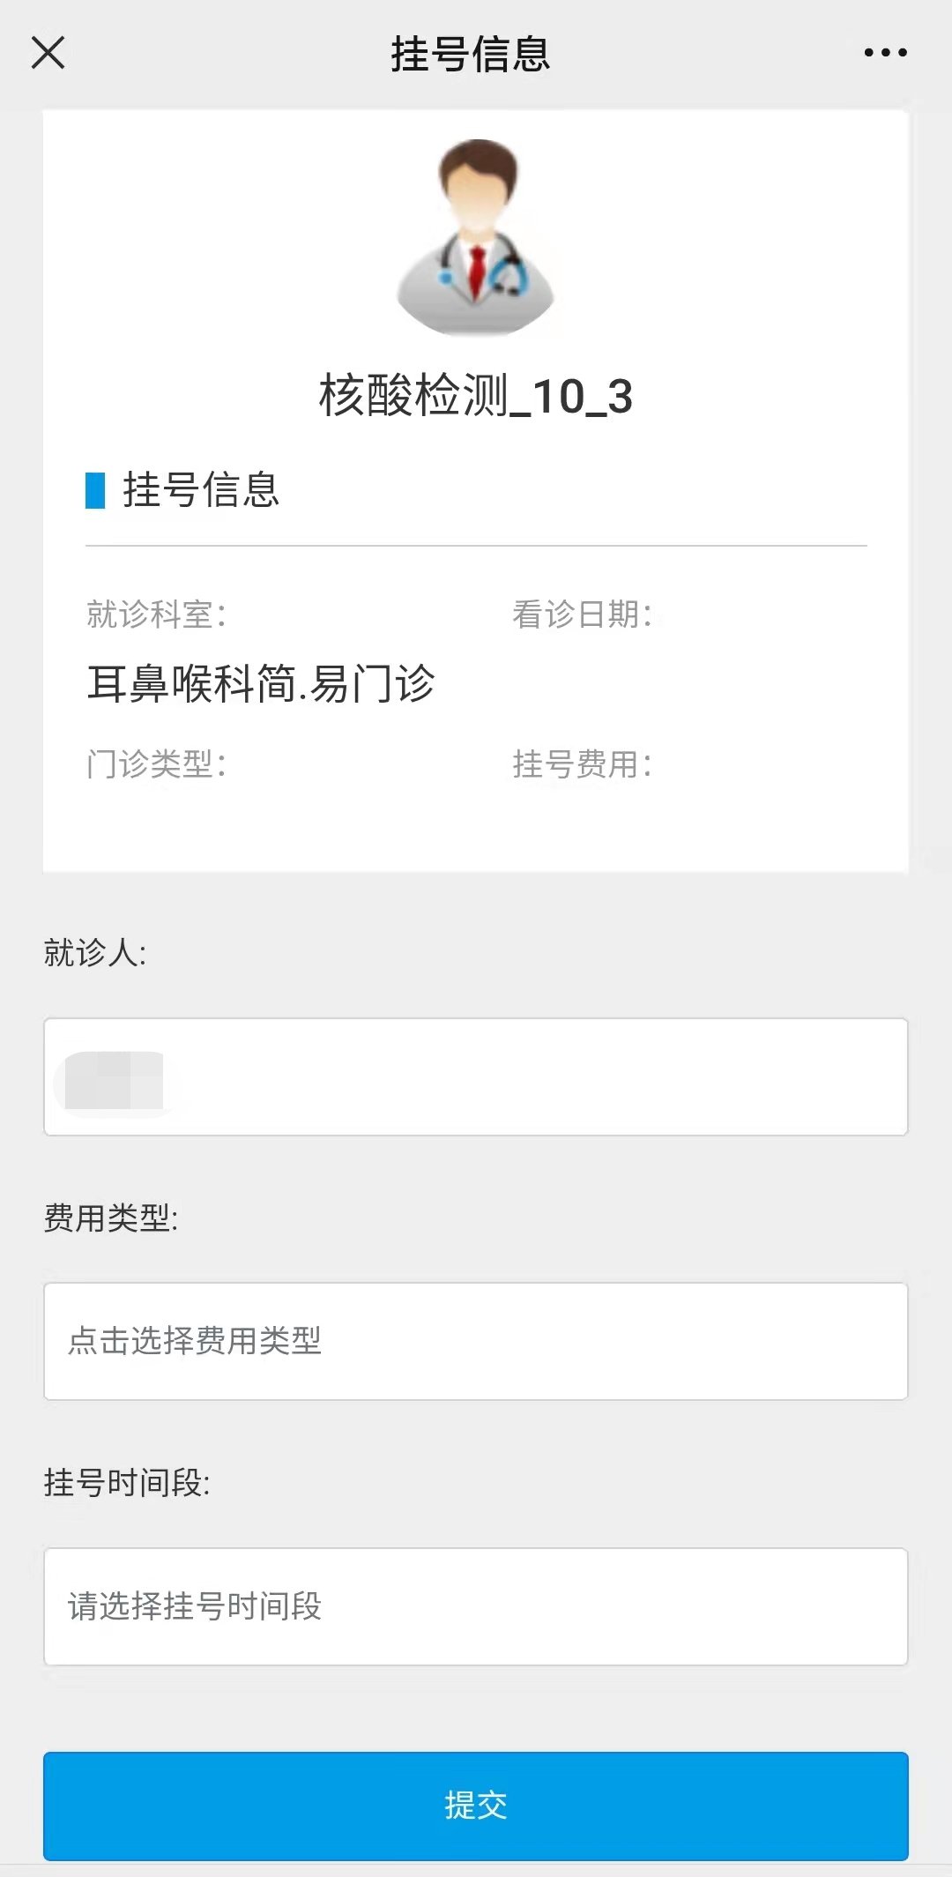The image size is (952, 1877).
Task: Tap the page title 挂号信息 in header
Action: tap(471, 55)
